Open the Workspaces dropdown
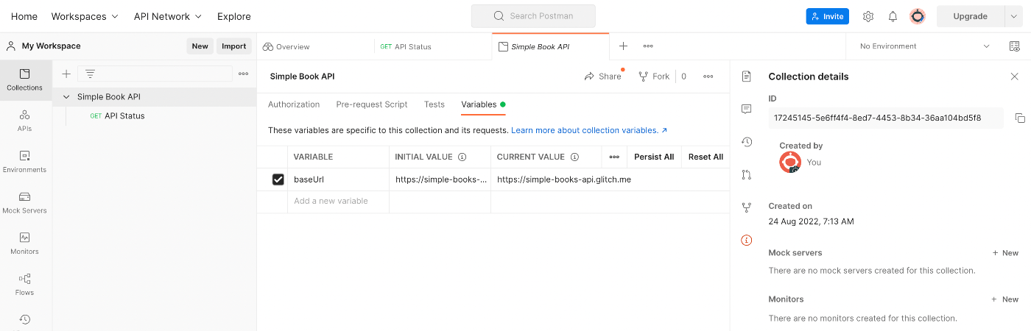1031x331 pixels. (x=85, y=16)
